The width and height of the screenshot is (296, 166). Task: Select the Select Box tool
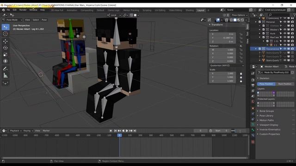(x=6, y=27)
